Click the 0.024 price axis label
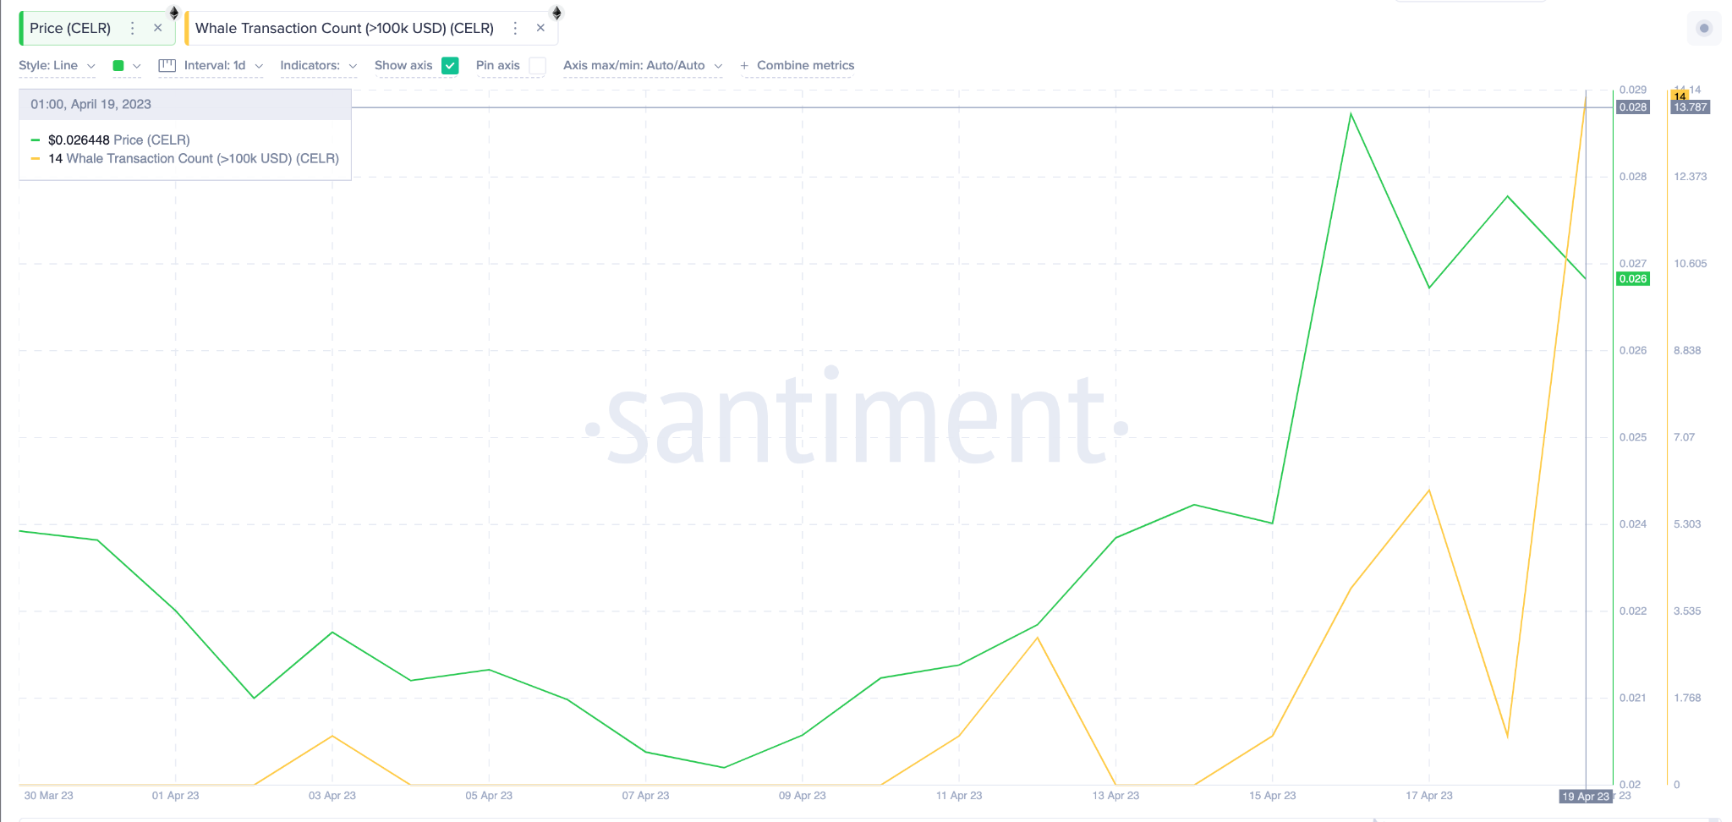 [x=1633, y=524]
